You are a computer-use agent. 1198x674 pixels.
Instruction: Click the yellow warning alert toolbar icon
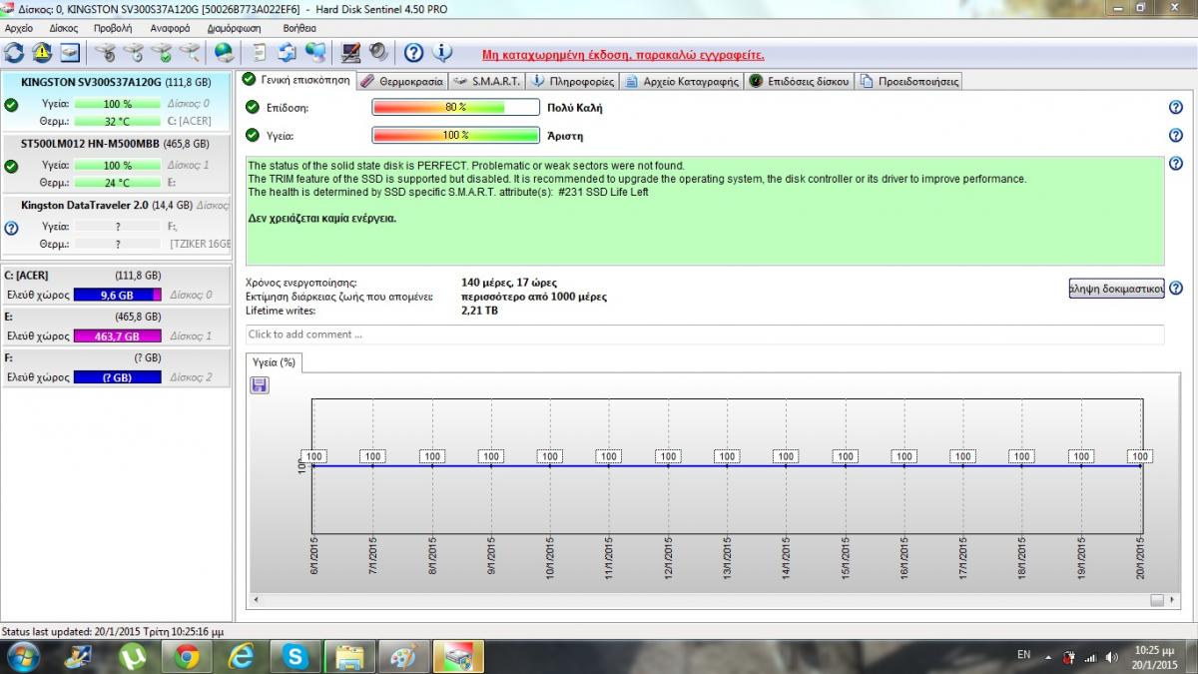click(x=41, y=52)
